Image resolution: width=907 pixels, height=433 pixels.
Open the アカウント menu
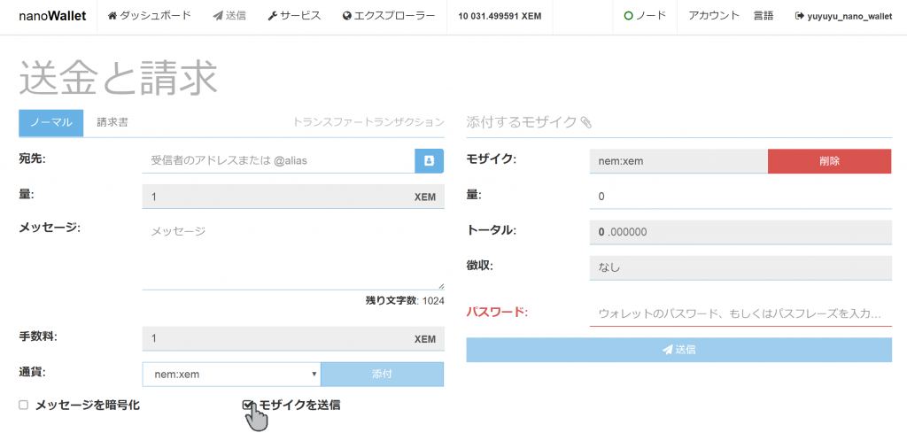click(x=714, y=16)
